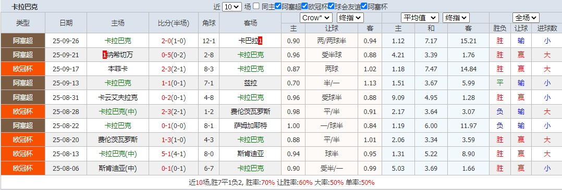Click the 2-3(2-1) score on 25-09-17
This screenshot has height=190, width=562.
click(174, 69)
